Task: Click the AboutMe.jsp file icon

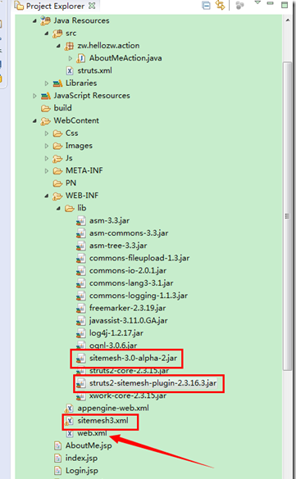Action: coord(57,446)
